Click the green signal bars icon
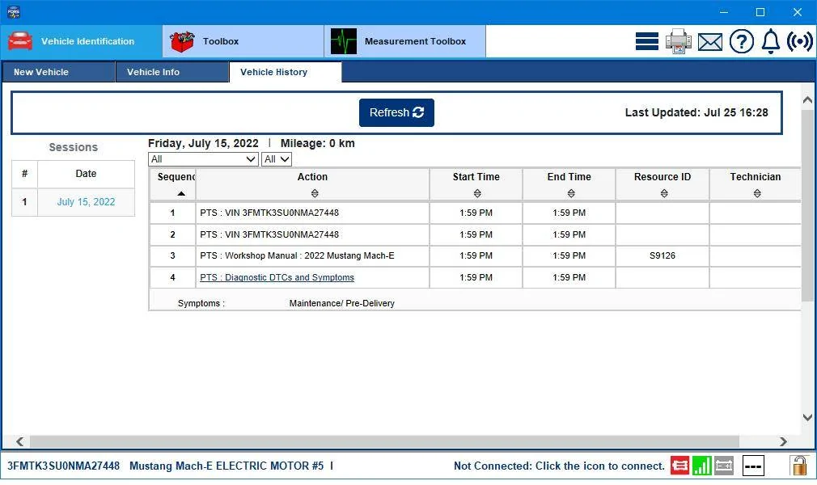This screenshot has height=485, width=817. [701, 466]
